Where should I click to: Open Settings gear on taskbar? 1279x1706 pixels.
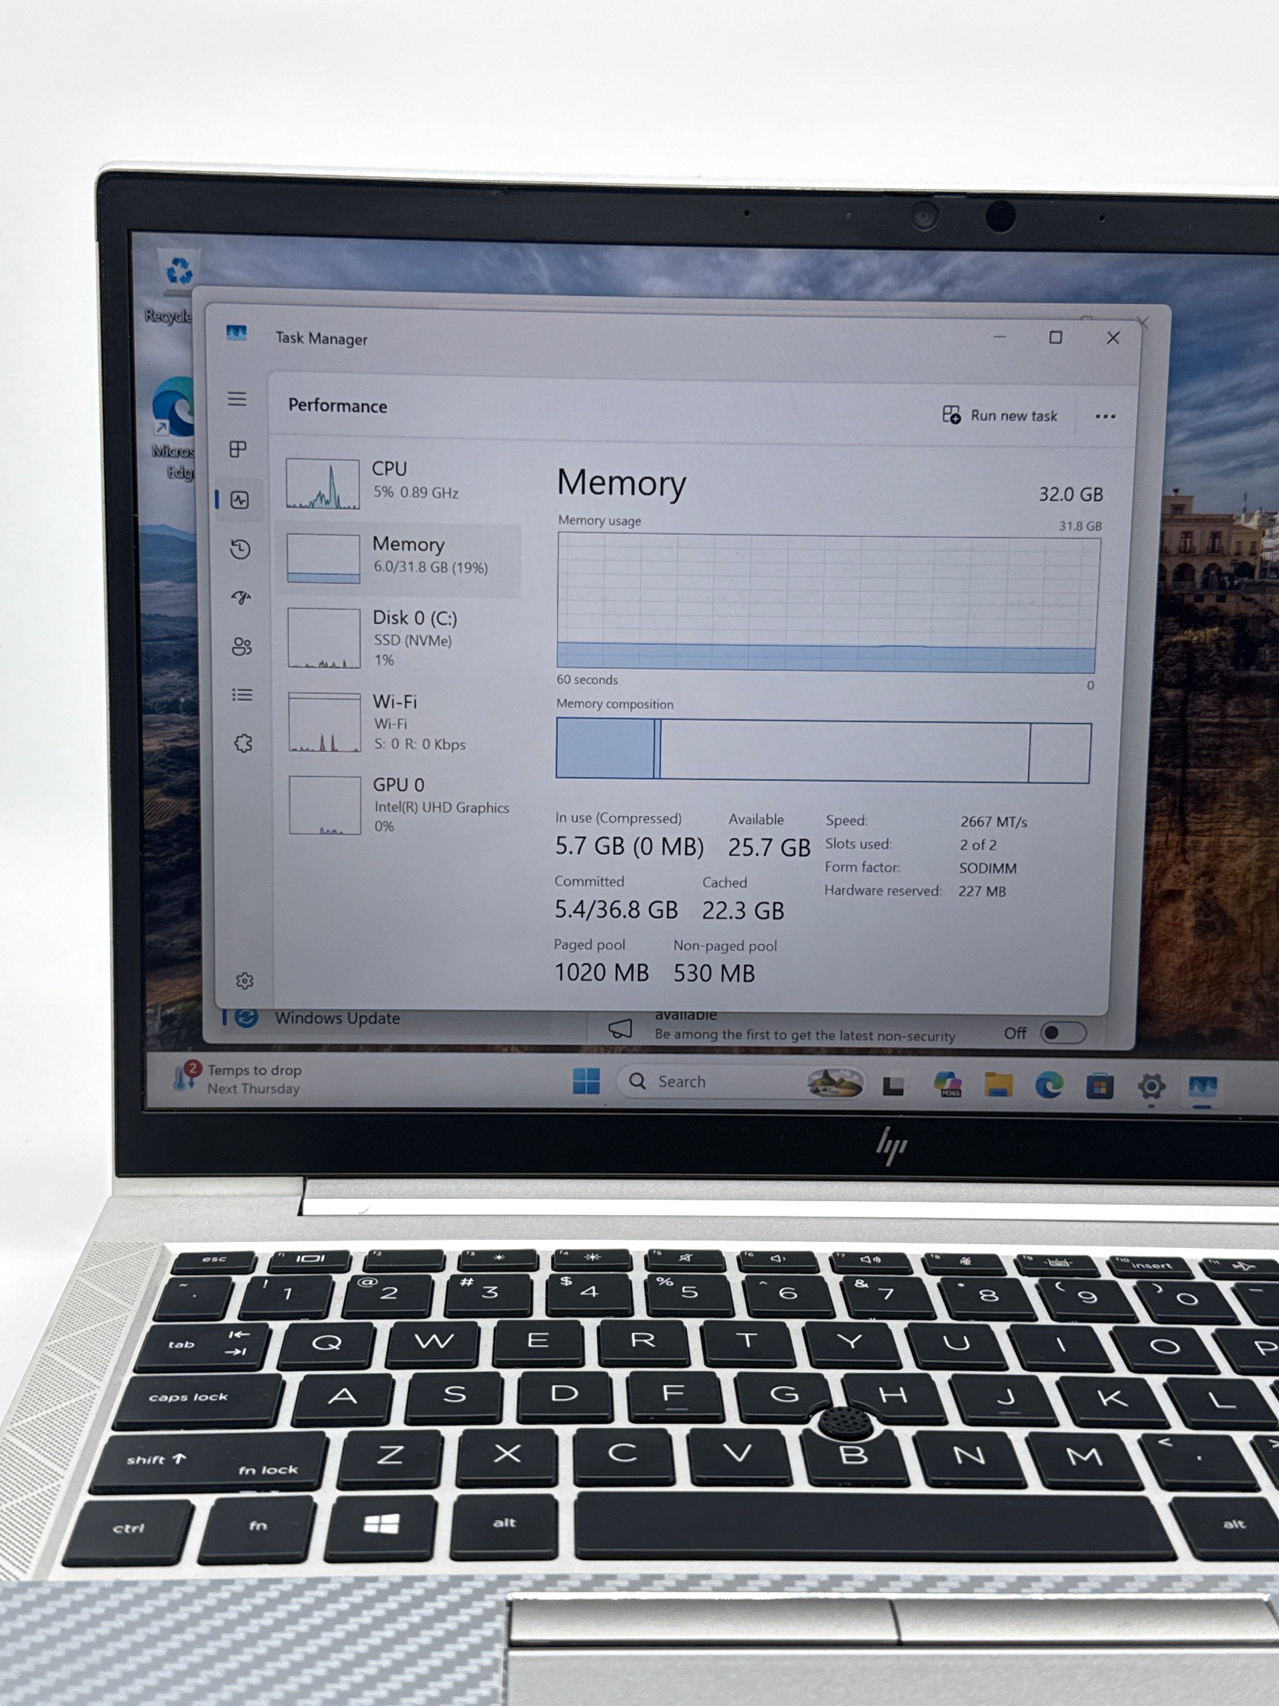point(1151,1087)
